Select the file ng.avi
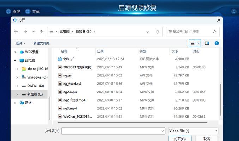This screenshot has height=141, width=239. click(68, 75)
